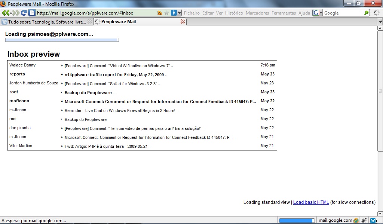
Task: Open the Ajuda menu
Action: 304,13
